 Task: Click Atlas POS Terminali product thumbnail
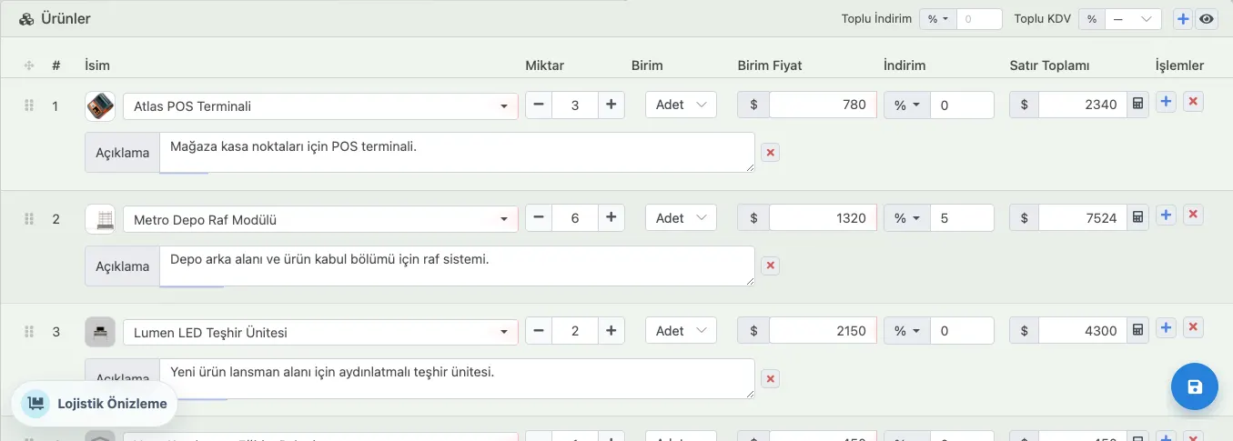click(100, 105)
